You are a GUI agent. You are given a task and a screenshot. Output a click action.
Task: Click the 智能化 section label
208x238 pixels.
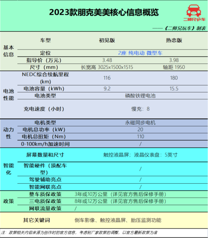9,169
